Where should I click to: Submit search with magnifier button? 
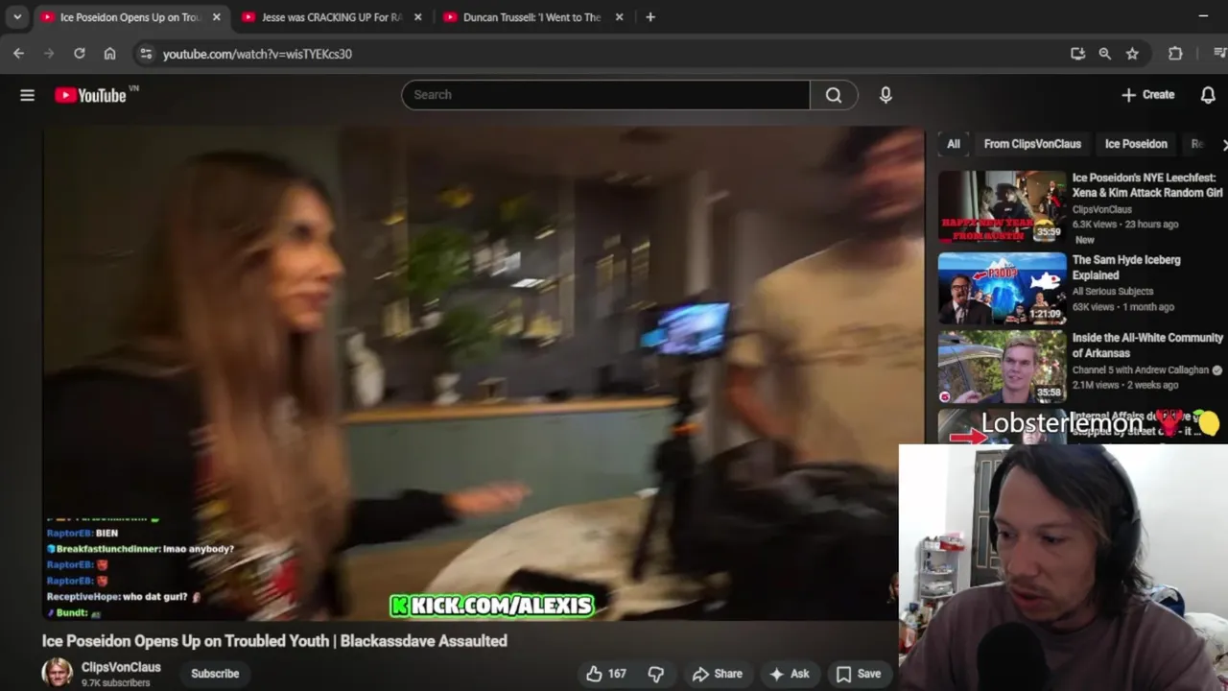coord(834,95)
